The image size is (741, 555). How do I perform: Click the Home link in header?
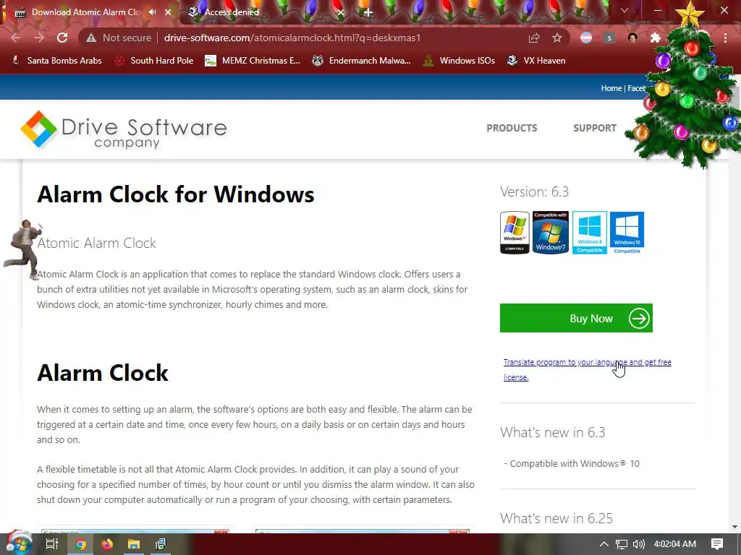[x=611, y=88]
